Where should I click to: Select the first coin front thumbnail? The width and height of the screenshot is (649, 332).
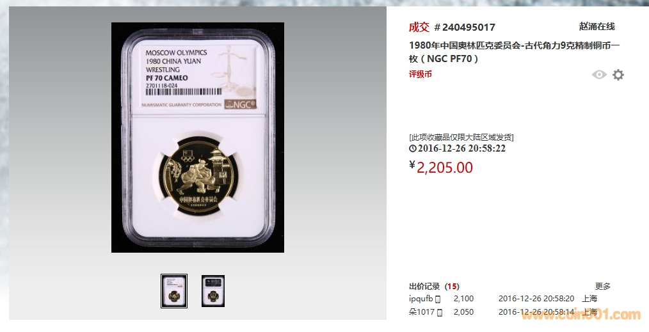click(174, 291)
